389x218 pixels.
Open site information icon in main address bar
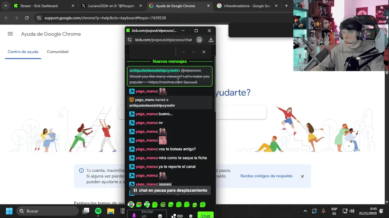[39, 18]
